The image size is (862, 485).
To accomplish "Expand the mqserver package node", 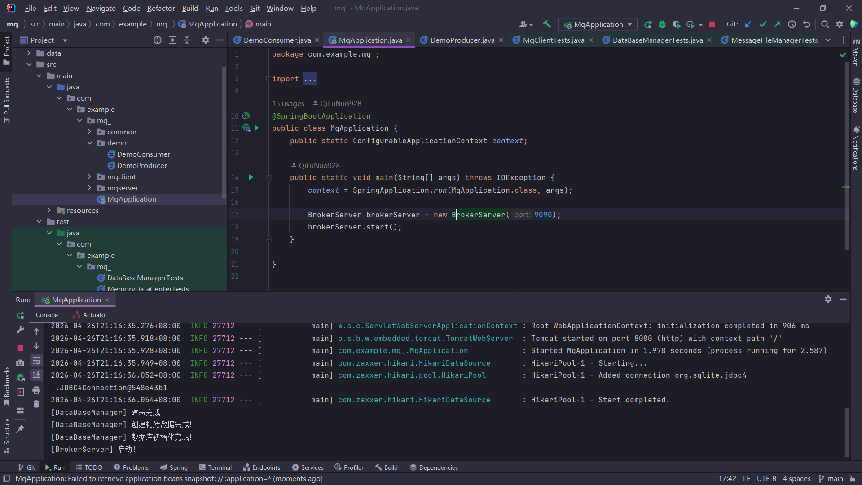I will coord(89,188).
